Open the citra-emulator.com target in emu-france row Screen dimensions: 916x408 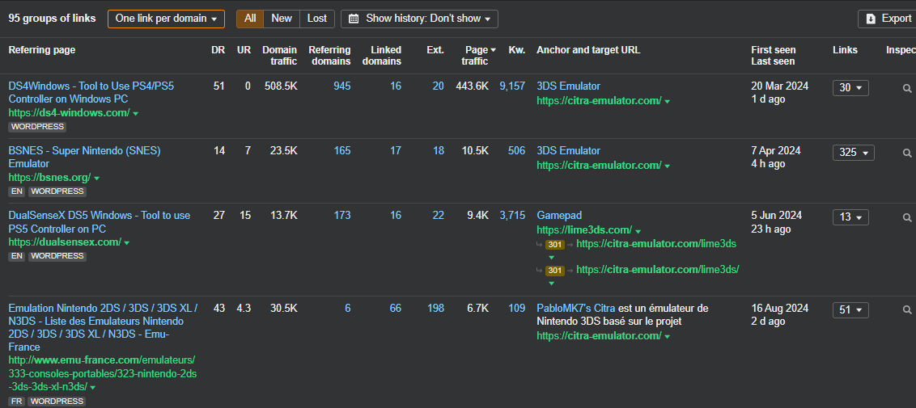point(599,336)
